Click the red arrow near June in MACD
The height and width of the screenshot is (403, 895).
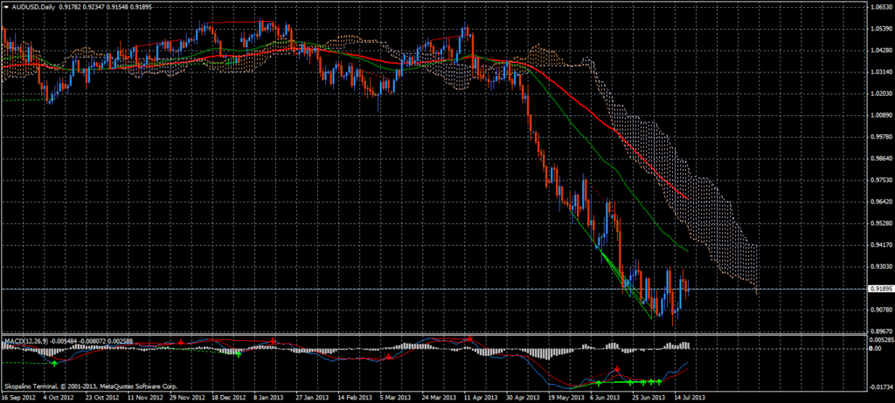(x=617, y=370)
